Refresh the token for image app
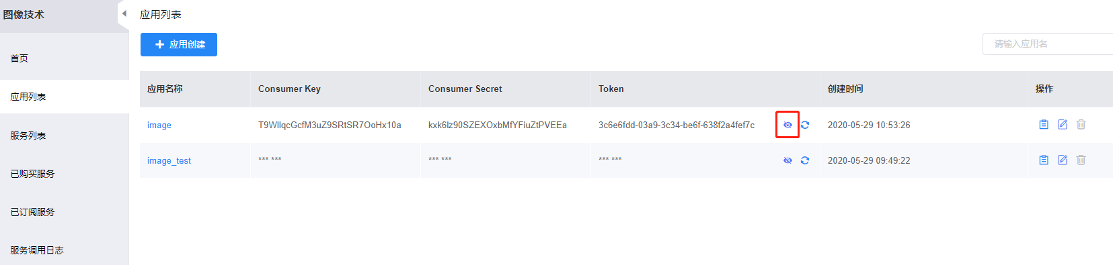The image size is (1113, 265). [805, 125]
